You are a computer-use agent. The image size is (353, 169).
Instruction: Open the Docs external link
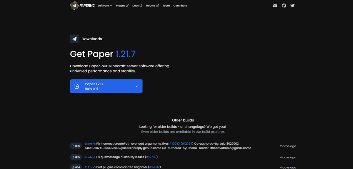[x=137, y=6]
